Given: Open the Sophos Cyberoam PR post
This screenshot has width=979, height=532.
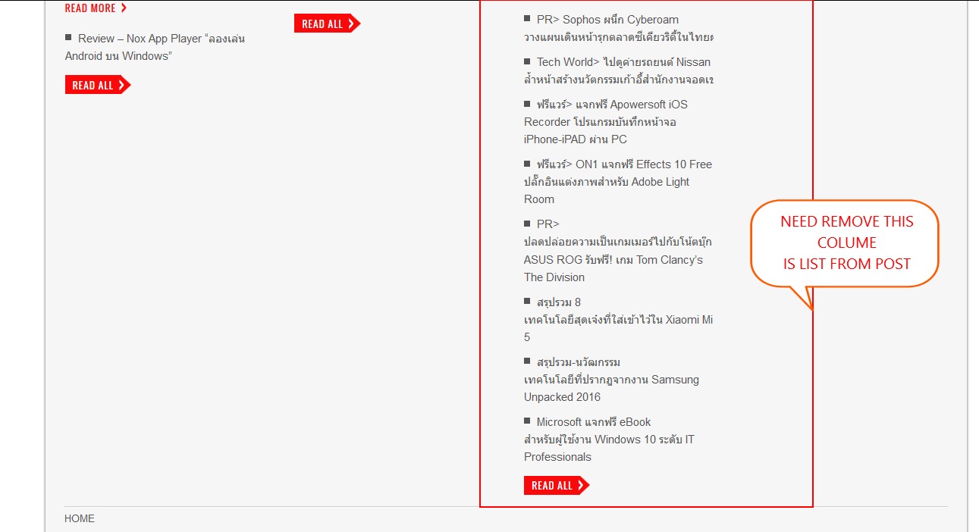Looking at the screenshot, I should [x=618, y=28].
